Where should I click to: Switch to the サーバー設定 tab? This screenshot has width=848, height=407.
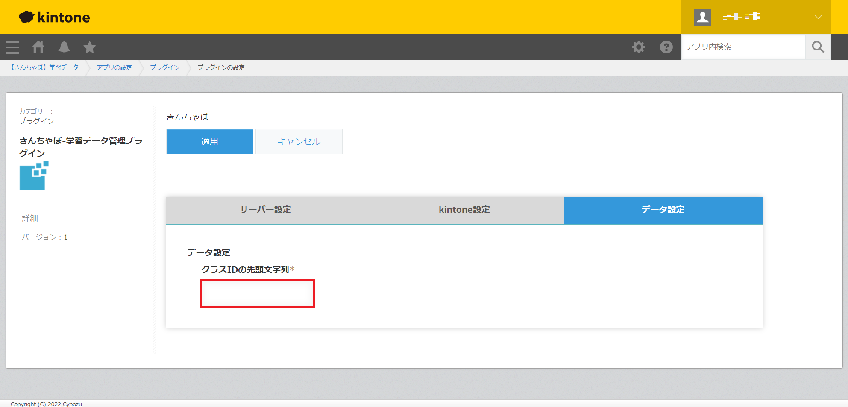tap(265, 210)
